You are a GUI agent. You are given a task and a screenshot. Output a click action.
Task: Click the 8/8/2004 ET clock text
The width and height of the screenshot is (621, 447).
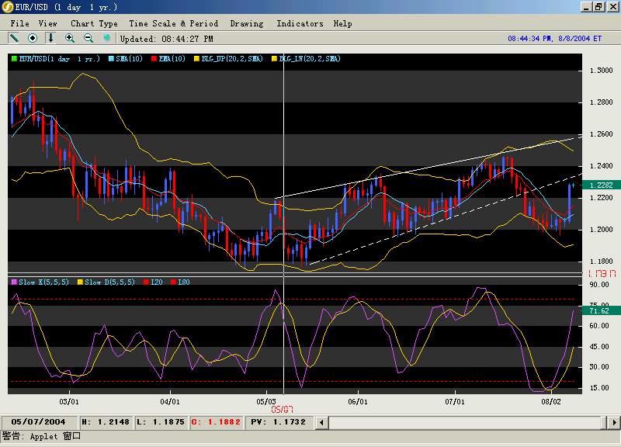[554, 38]
